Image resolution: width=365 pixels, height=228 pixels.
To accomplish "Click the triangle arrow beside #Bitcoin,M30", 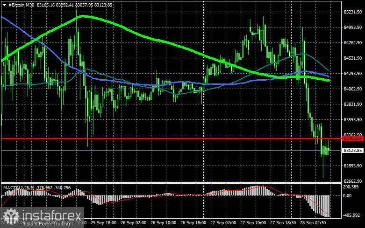I will tap(4, 5).
